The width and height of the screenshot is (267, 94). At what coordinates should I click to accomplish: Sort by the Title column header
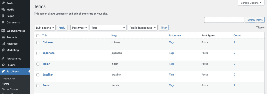45,36
